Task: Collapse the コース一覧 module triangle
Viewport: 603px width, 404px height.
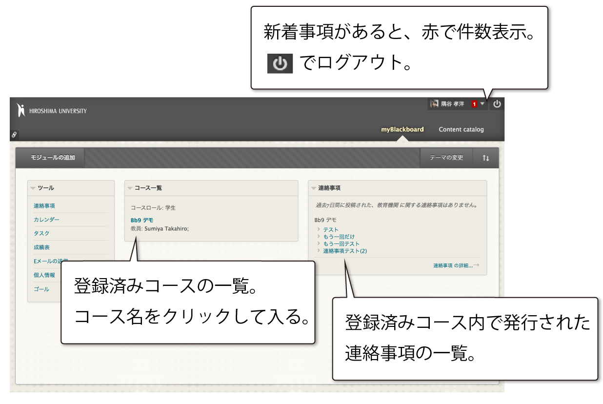Action: [x=130, y=188]
